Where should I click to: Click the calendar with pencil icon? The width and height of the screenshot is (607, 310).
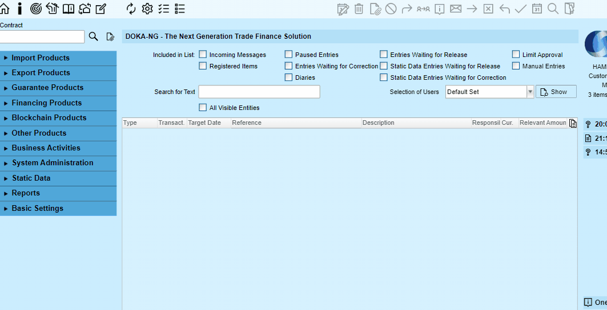pos(343,9)
